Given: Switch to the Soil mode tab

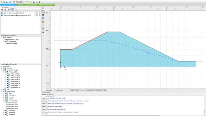Looking at the screenshot, I should (x=4, y=5).
